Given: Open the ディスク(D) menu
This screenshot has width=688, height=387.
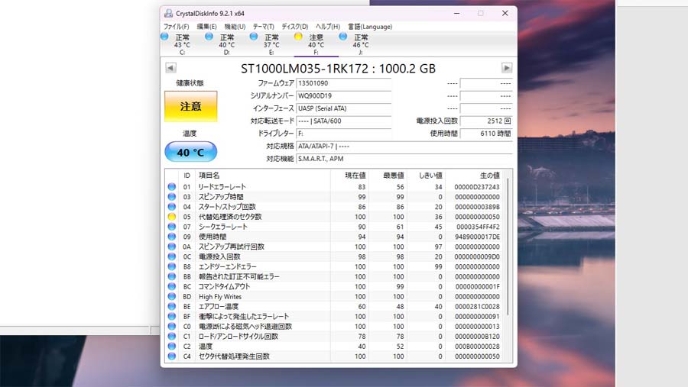Looking at the screenshot, I should [x=295, y=27].
